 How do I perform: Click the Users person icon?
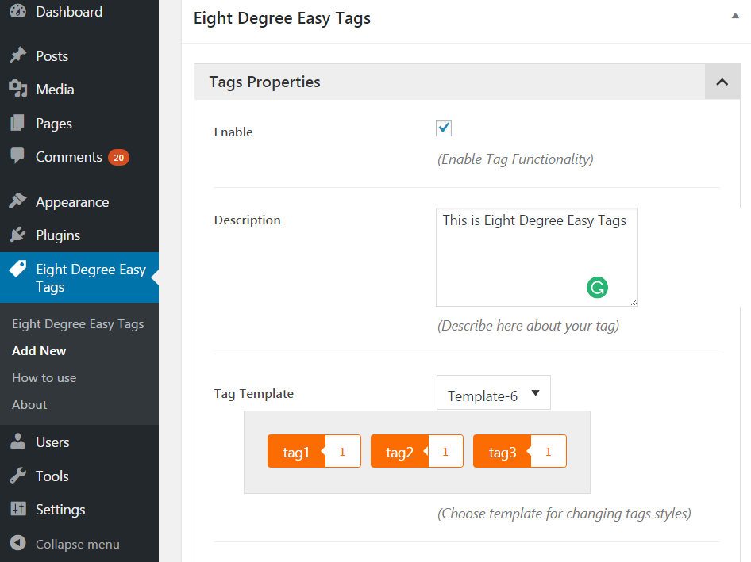(x=18, y=442)
